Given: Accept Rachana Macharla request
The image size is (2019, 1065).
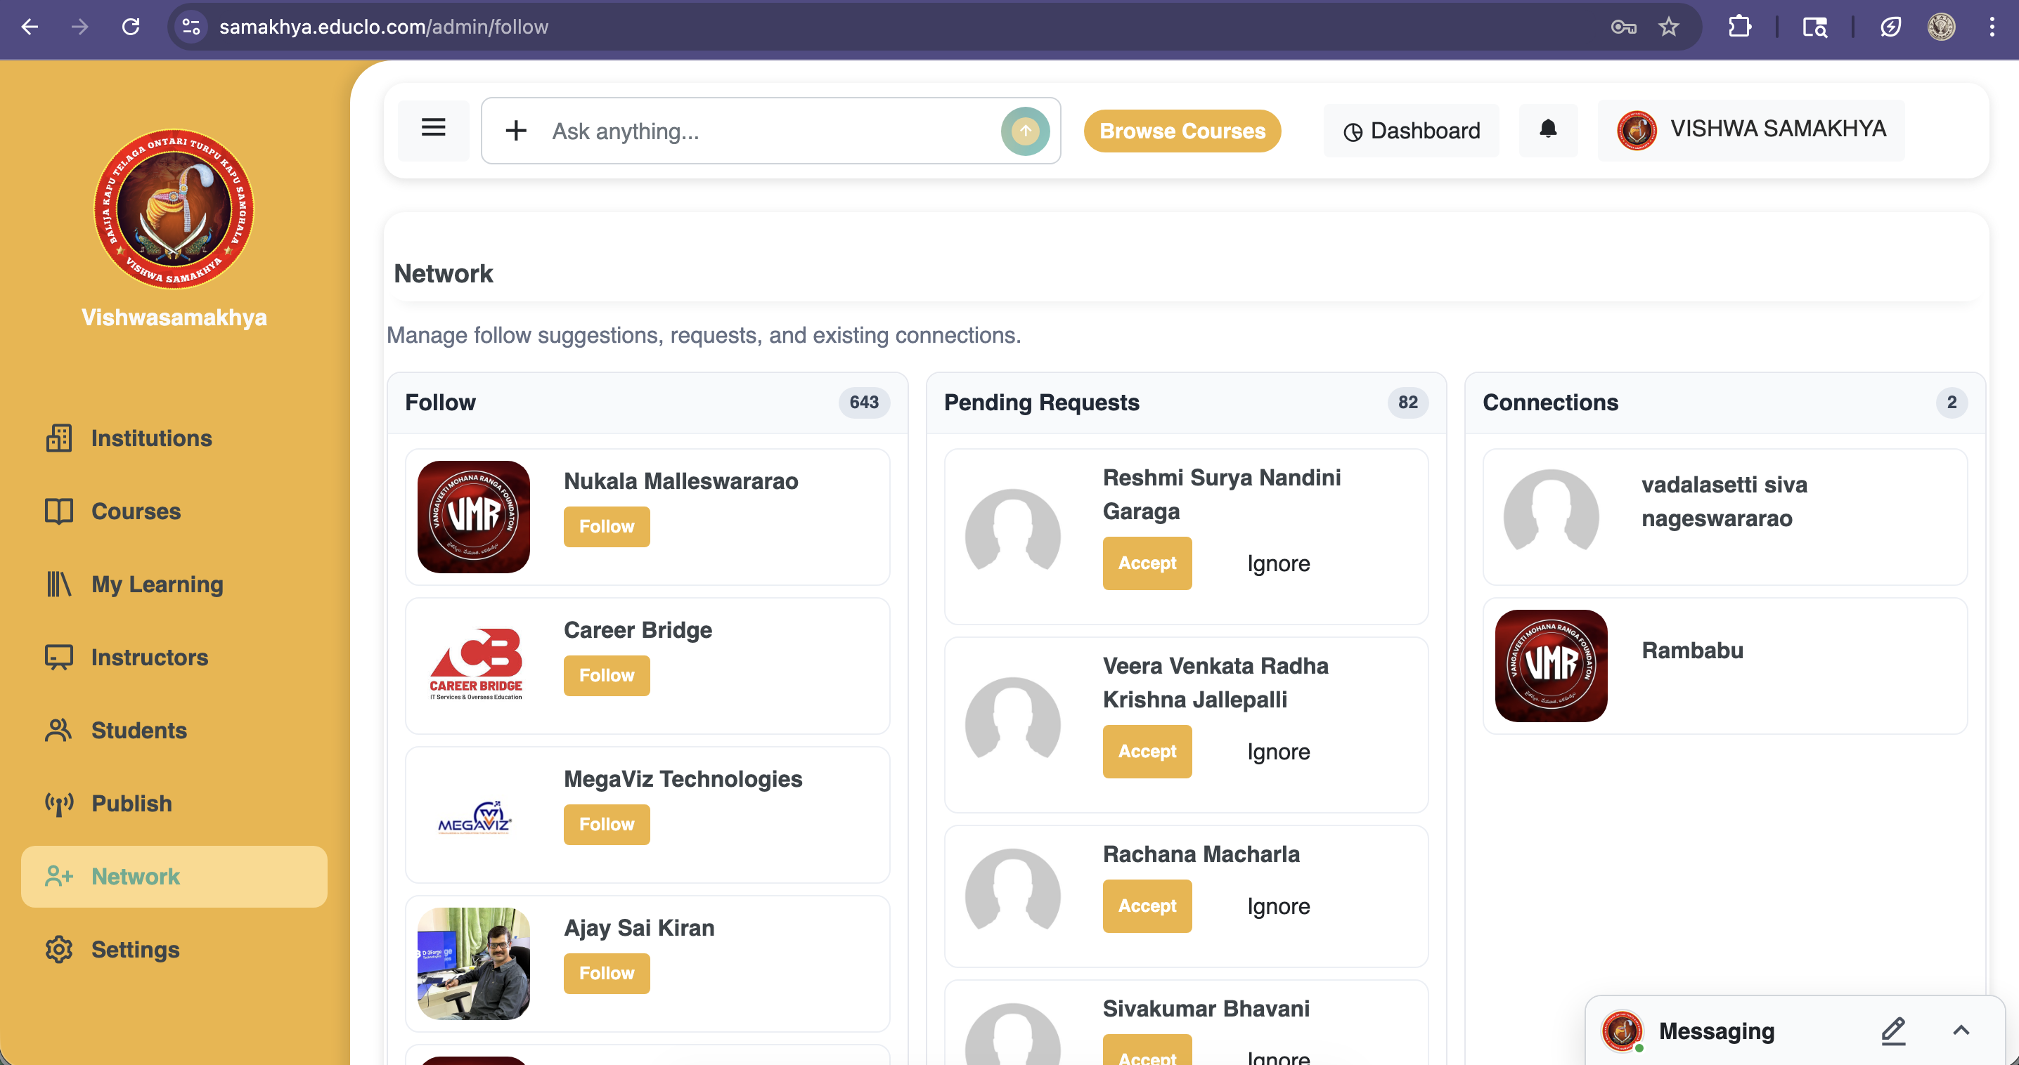Looking at the screenshot, I should [x=1147, y=906].
